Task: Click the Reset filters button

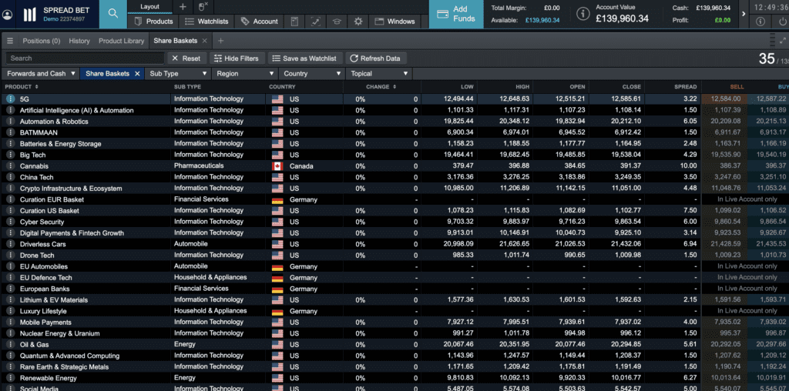Action: pos(186,58)
